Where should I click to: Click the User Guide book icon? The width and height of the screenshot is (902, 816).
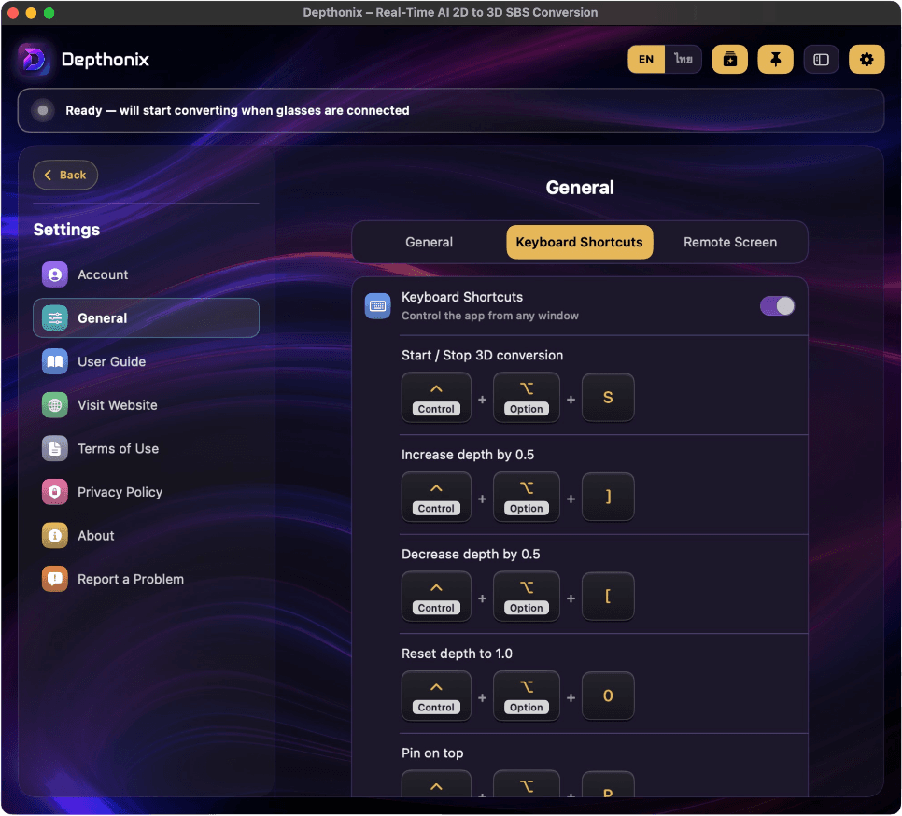click(55, 361)
